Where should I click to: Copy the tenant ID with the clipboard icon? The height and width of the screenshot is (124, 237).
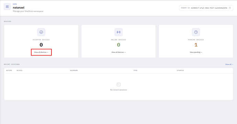pyautogui.click(x=230, y=8)
